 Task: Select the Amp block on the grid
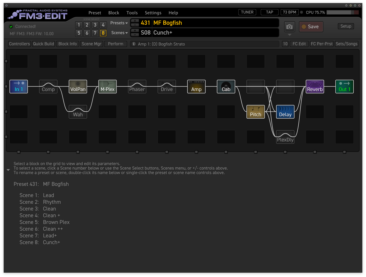[x=196, y=86]
